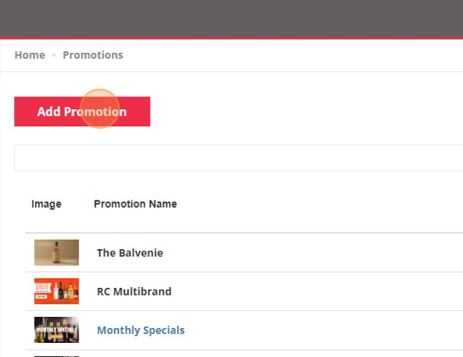This screenshot has height=357, width=463.
Task: Click the partially visible thumbnail below Monthly Specials
Action: click(56, 356)
